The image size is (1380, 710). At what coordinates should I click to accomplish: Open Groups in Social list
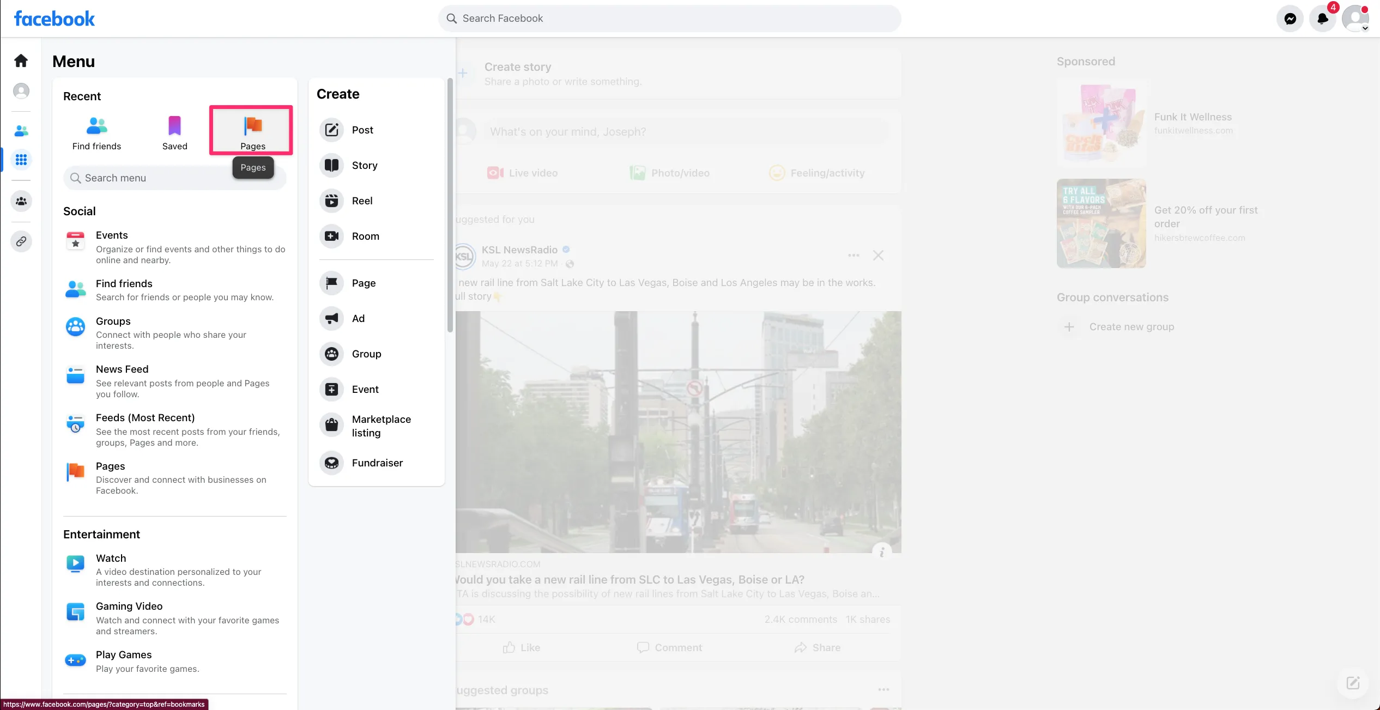pos(175,333)
